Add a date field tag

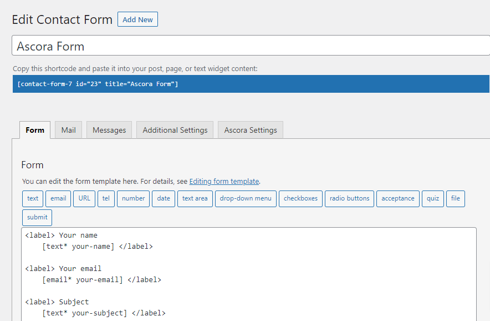tap(164, 198)
